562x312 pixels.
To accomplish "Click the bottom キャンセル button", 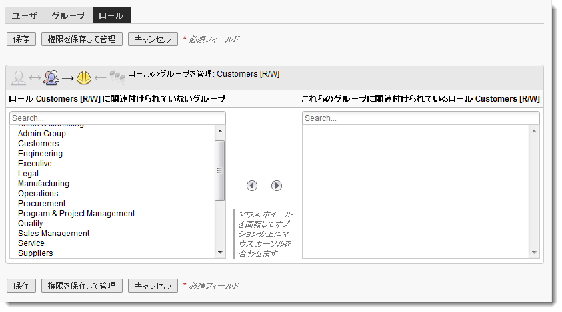I will pyautogui.click(x=153, y=286).
